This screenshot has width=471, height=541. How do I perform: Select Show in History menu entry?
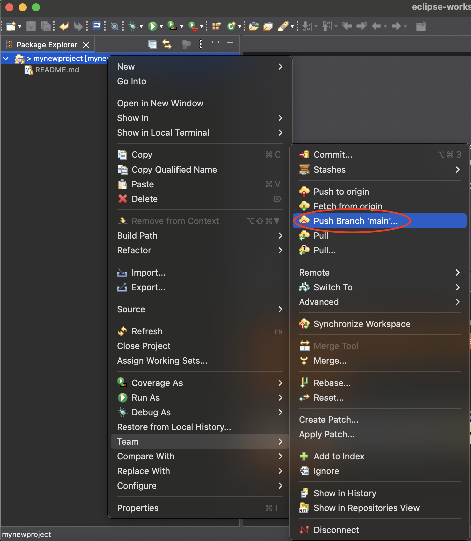(345, 493)
